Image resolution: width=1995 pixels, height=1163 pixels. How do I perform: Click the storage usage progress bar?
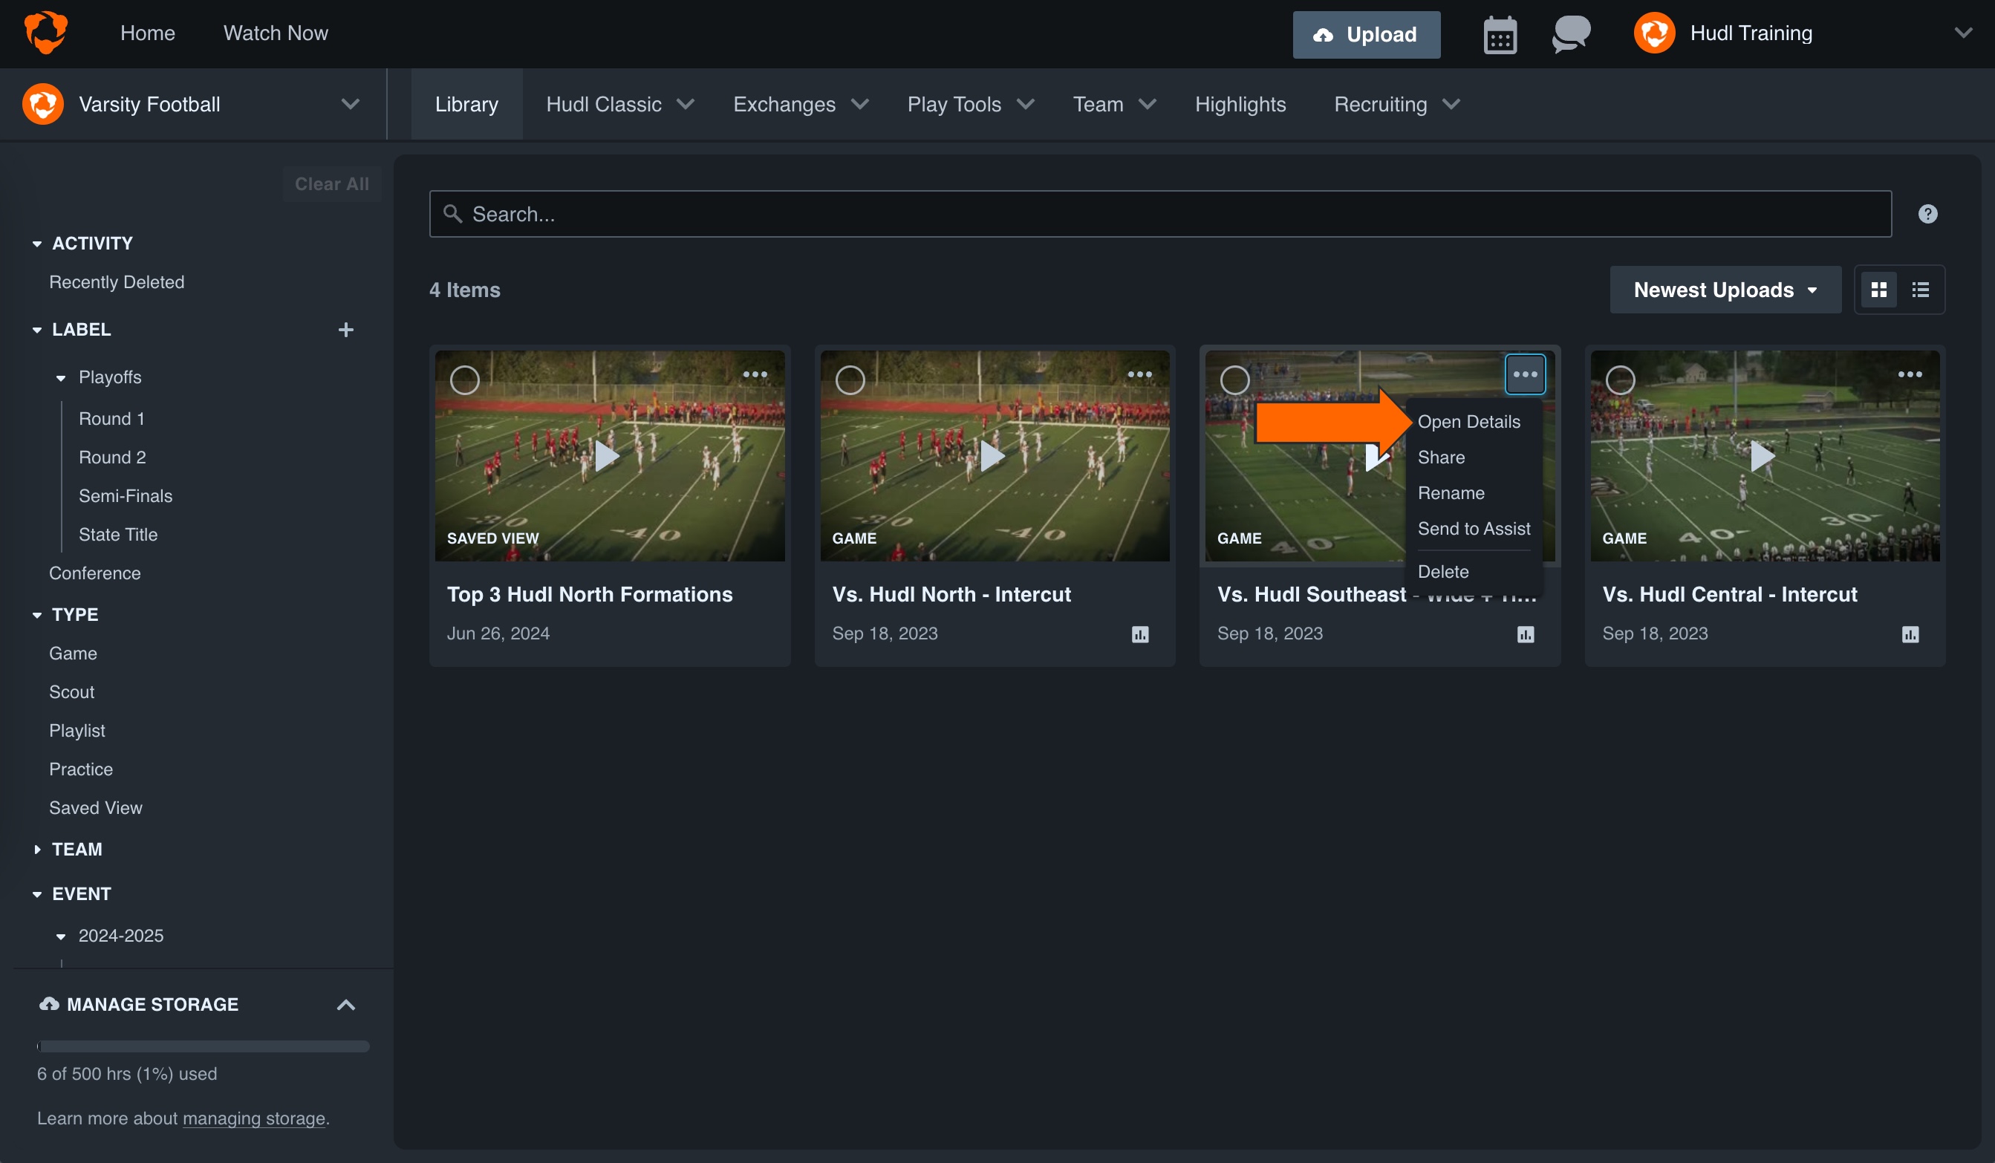click(202, 1046)
